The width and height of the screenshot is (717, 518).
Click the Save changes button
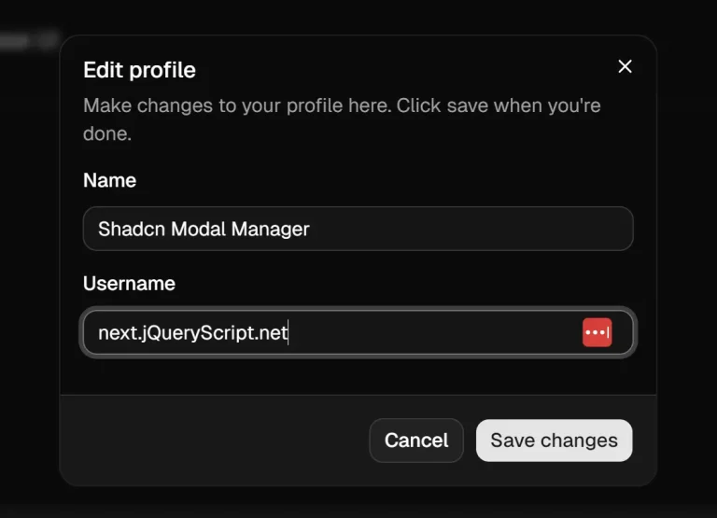[554, 441]
